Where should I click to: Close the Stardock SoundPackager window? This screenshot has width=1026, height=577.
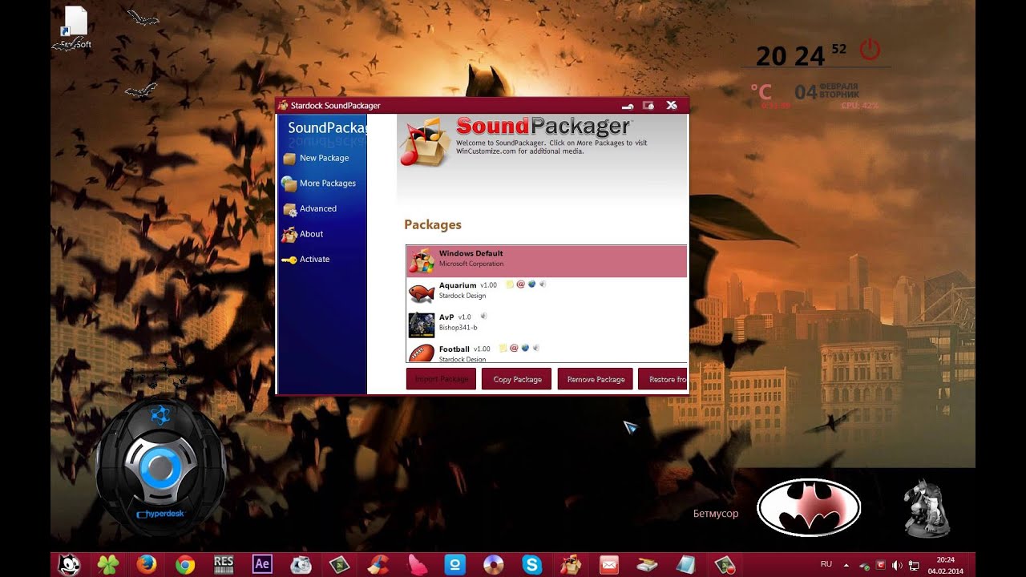pos(672,105)
